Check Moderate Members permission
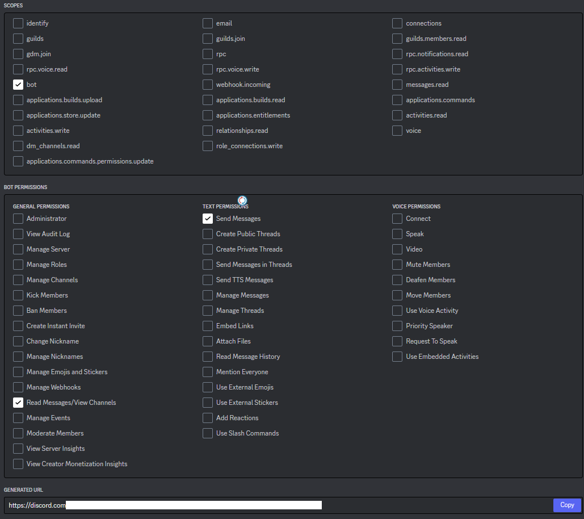Viewport: 584px width, 519px height. click(x=18, y=433)
